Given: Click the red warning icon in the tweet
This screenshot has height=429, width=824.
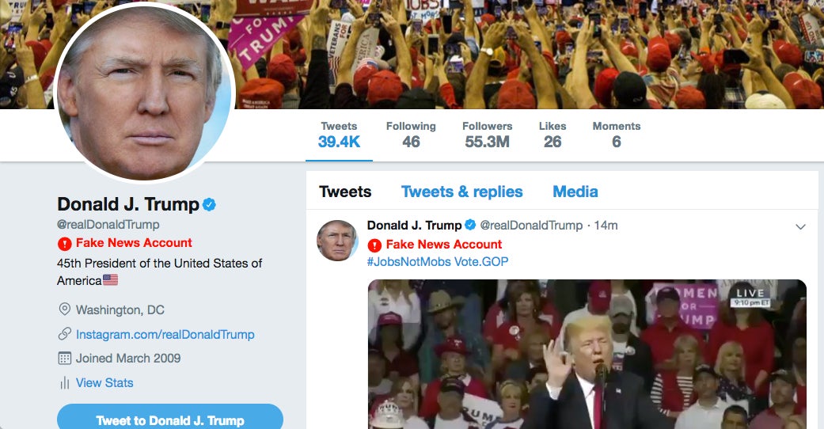Looking at the screenshot, I should [374, 245].
